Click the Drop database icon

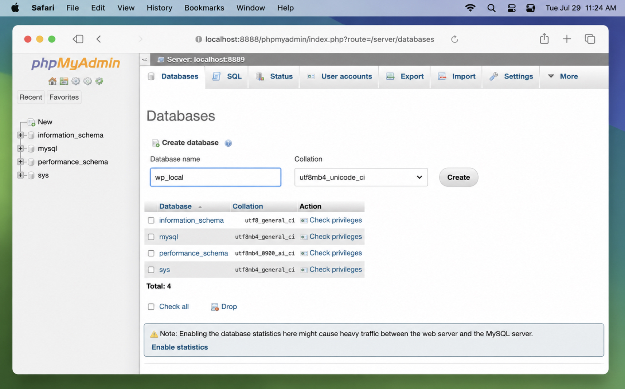pyautogui.click(x=215, y=307)
